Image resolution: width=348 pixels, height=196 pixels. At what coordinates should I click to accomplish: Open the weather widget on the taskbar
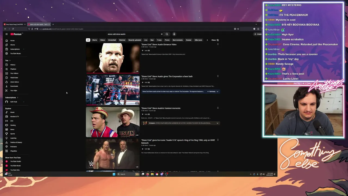[x=9, y=174]
